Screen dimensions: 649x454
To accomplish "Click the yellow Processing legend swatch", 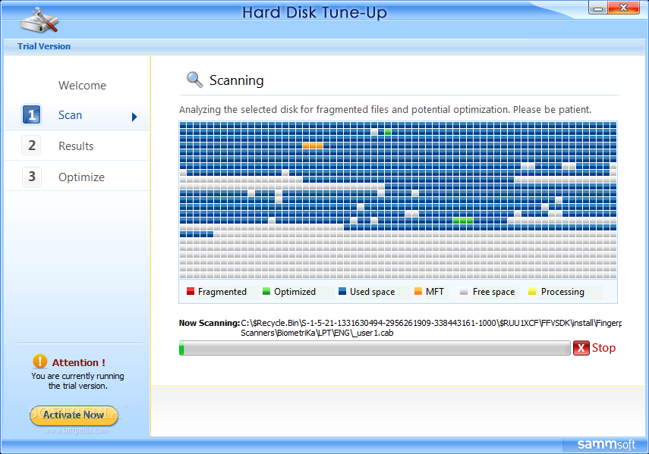I will click(x=532, y=292).
